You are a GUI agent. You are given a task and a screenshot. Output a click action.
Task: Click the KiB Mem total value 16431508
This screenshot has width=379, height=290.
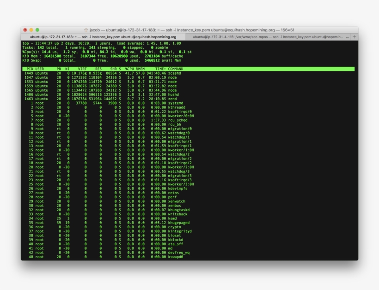click(x=52, y=56)
